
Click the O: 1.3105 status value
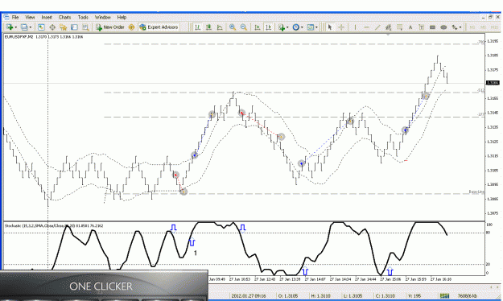288,295
